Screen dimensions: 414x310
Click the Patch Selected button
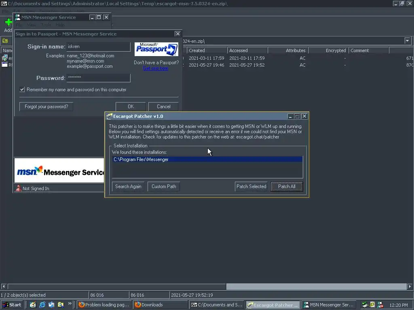pyautogui.click(x=251, y=186)
